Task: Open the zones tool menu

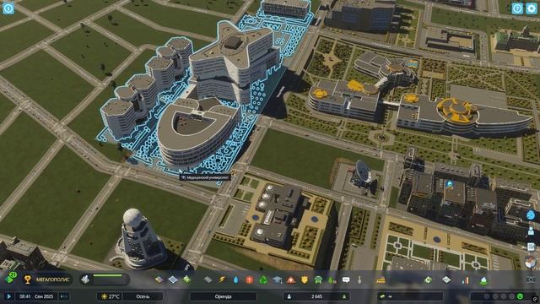Action: [159, 280]
